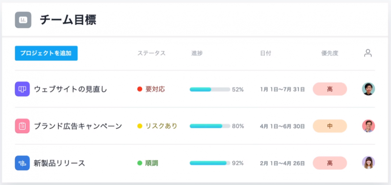The width and height of the screenshot is (391, 185).
Task: Open the 新製品リリース project name
Action: [x=59, y=163]
